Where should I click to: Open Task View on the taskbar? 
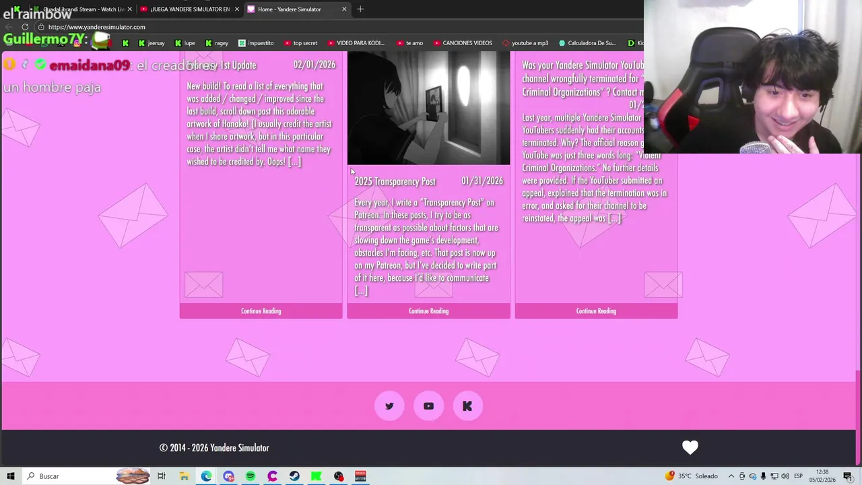click(162, 476)
